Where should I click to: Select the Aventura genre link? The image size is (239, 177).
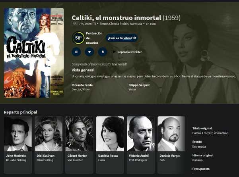tap(136, 24)
